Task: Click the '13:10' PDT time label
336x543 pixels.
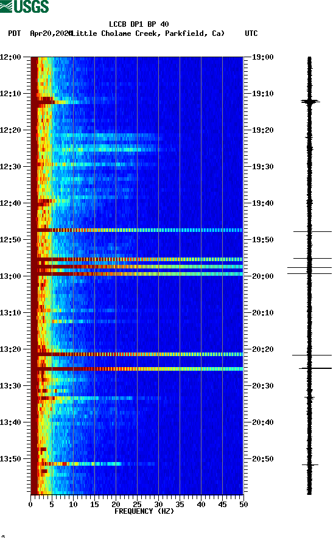Action: coord(10,313)
